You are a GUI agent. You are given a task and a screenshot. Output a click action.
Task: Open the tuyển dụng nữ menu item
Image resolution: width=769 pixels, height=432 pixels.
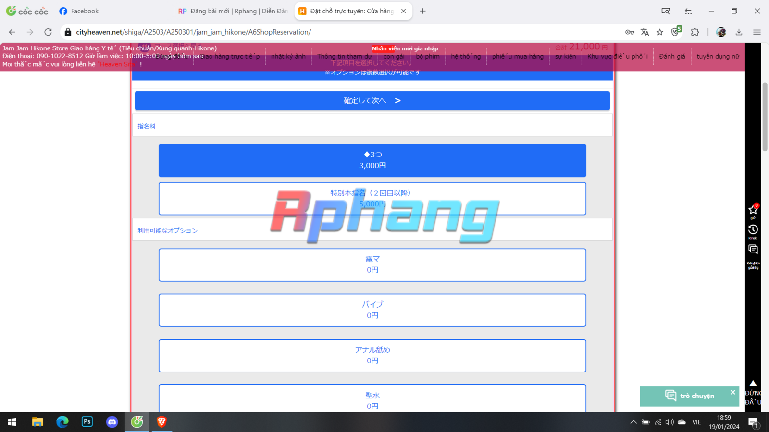tap(718, 56)
